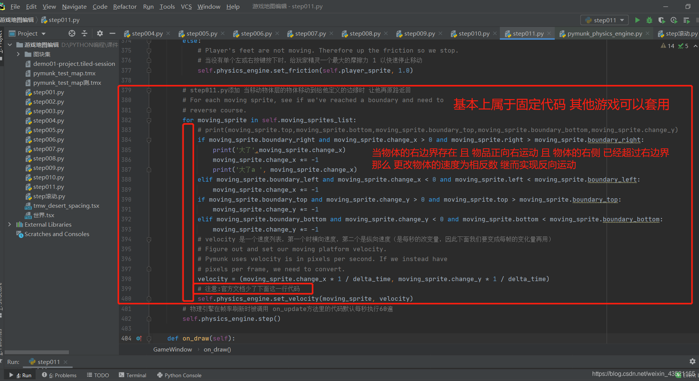Click on_draw() in the breadcrumb bar
The image size is (699, 381).
(217, 349)
